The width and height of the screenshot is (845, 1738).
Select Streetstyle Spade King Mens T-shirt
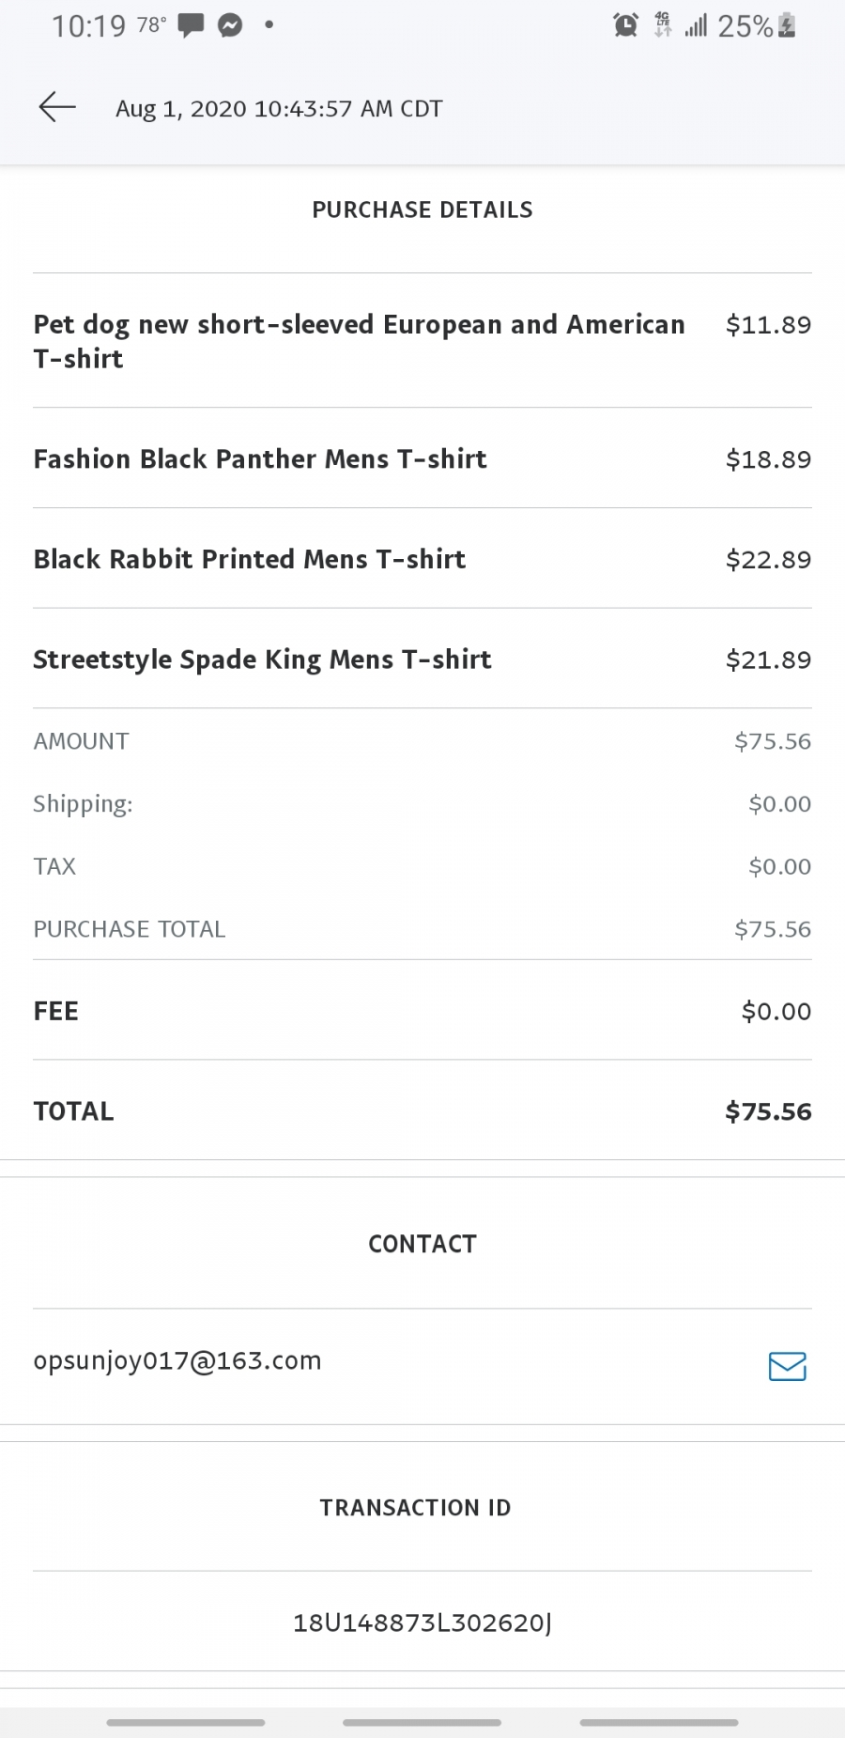click(422, 660)
